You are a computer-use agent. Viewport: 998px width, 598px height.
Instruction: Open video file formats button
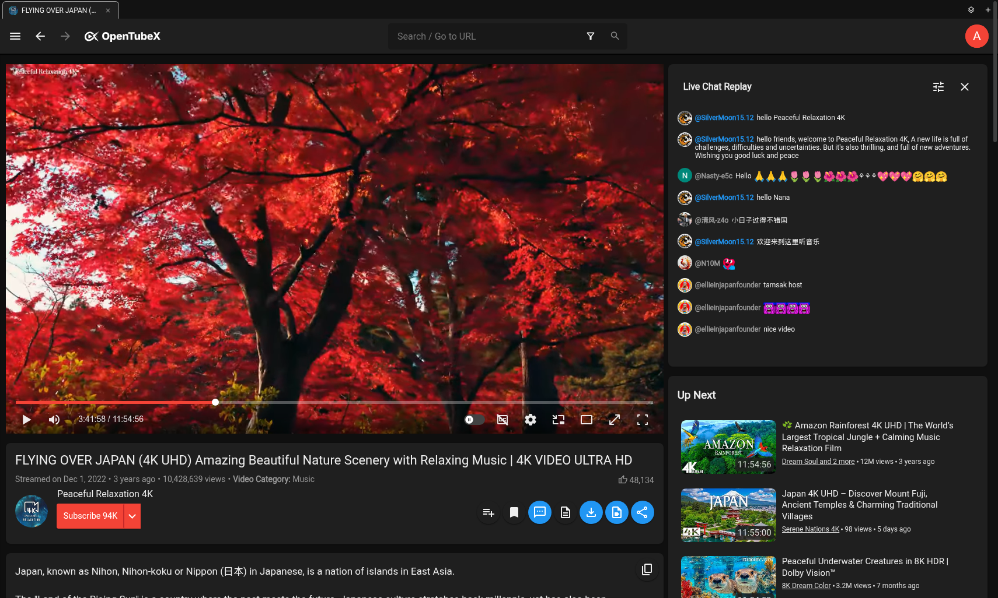point(617,512)
